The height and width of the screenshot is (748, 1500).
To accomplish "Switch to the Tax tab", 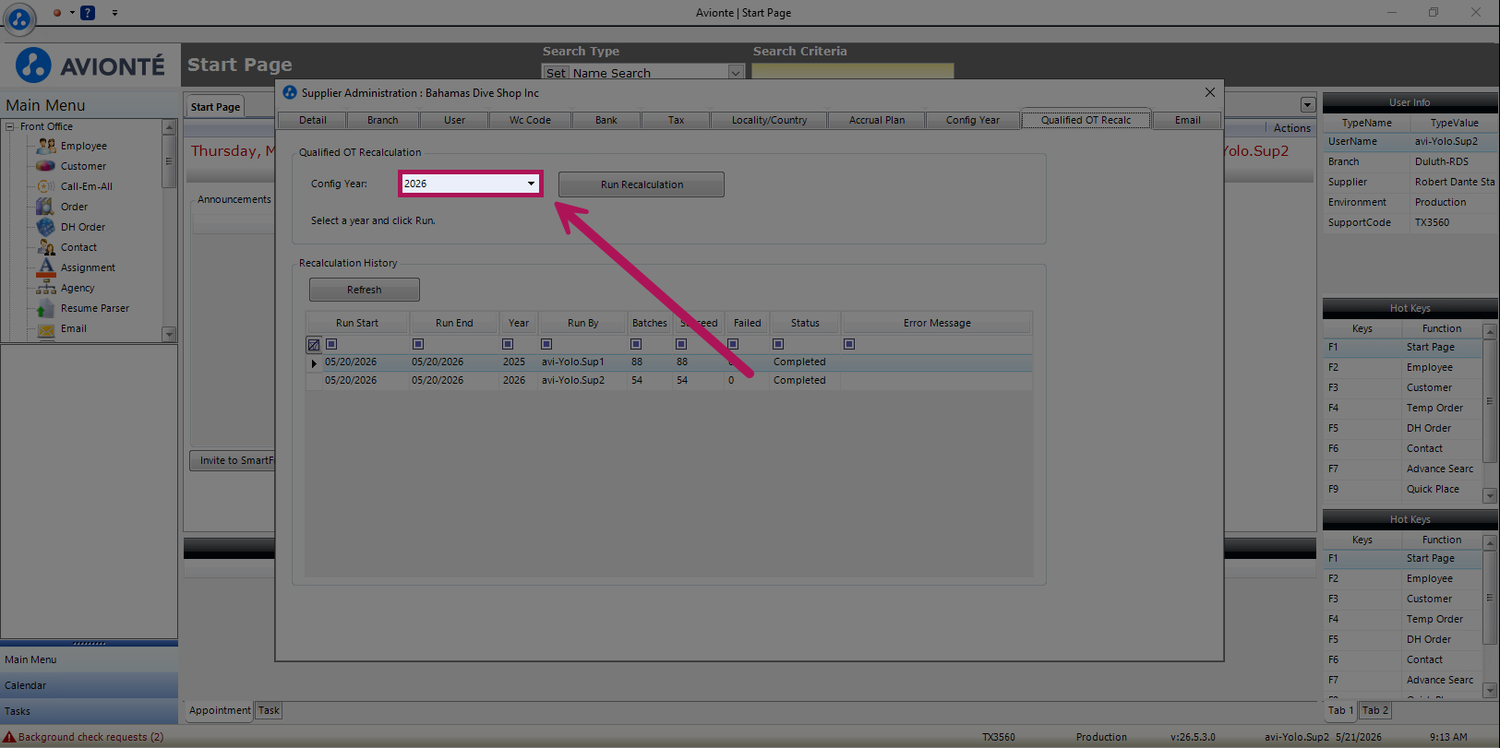I will click(677, 120).
